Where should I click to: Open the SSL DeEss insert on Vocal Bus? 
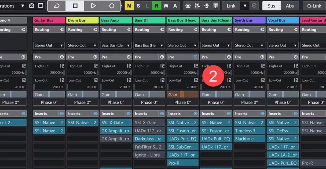click(x=283, y=131)
